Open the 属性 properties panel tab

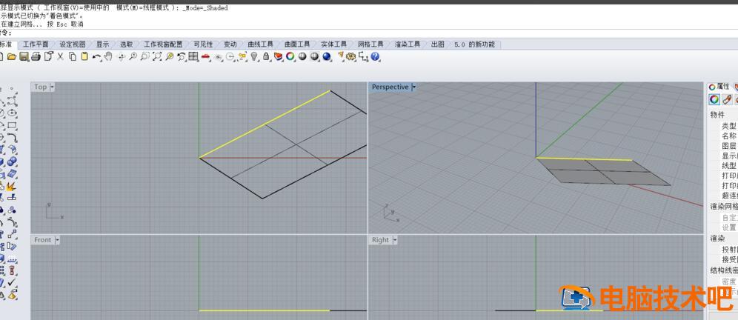click(719, 87)
